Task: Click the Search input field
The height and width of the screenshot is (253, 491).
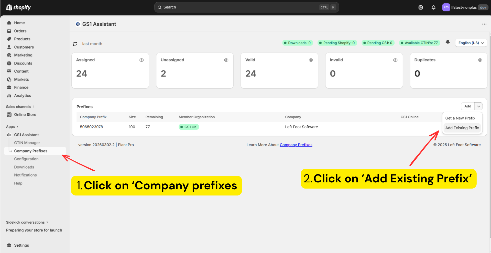Action: pos(247,7)
